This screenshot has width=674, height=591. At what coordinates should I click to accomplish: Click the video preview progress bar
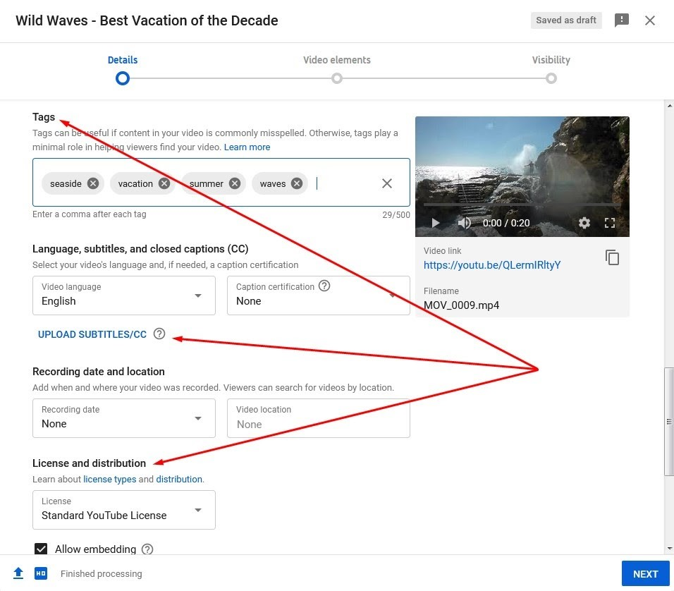coord(522,205)
